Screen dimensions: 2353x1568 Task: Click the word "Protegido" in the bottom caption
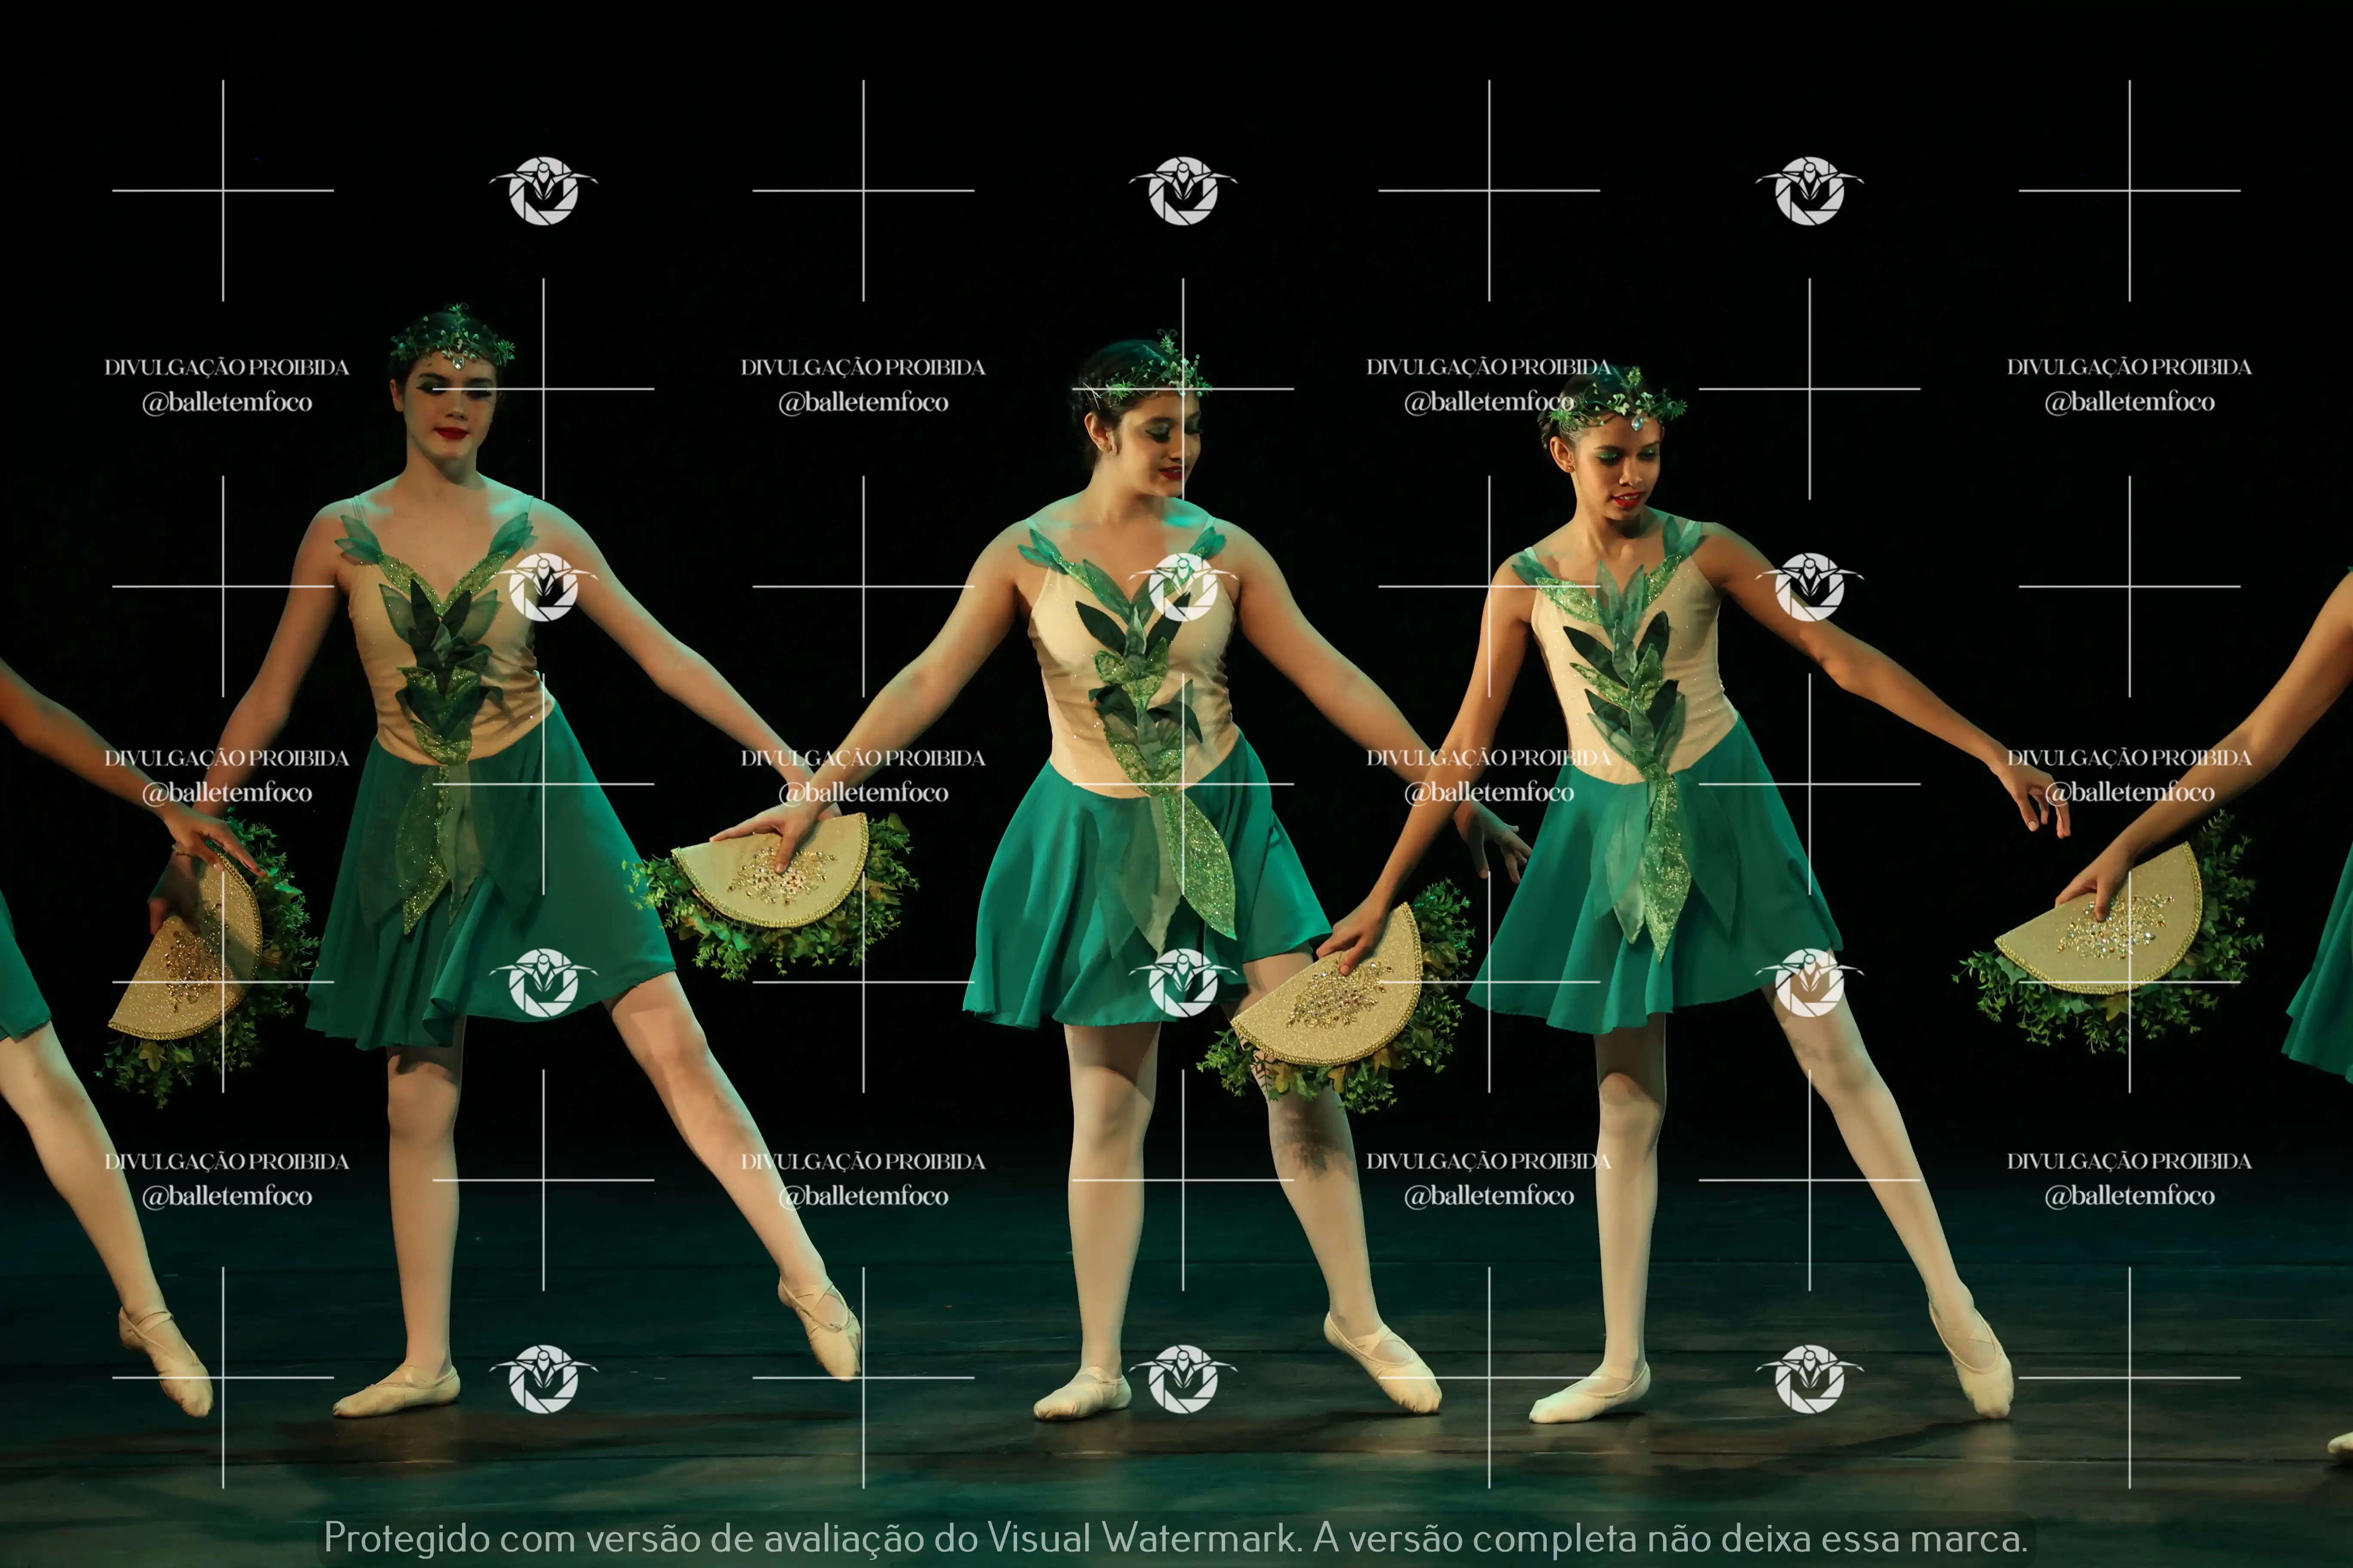click(x=407, y=1537)
